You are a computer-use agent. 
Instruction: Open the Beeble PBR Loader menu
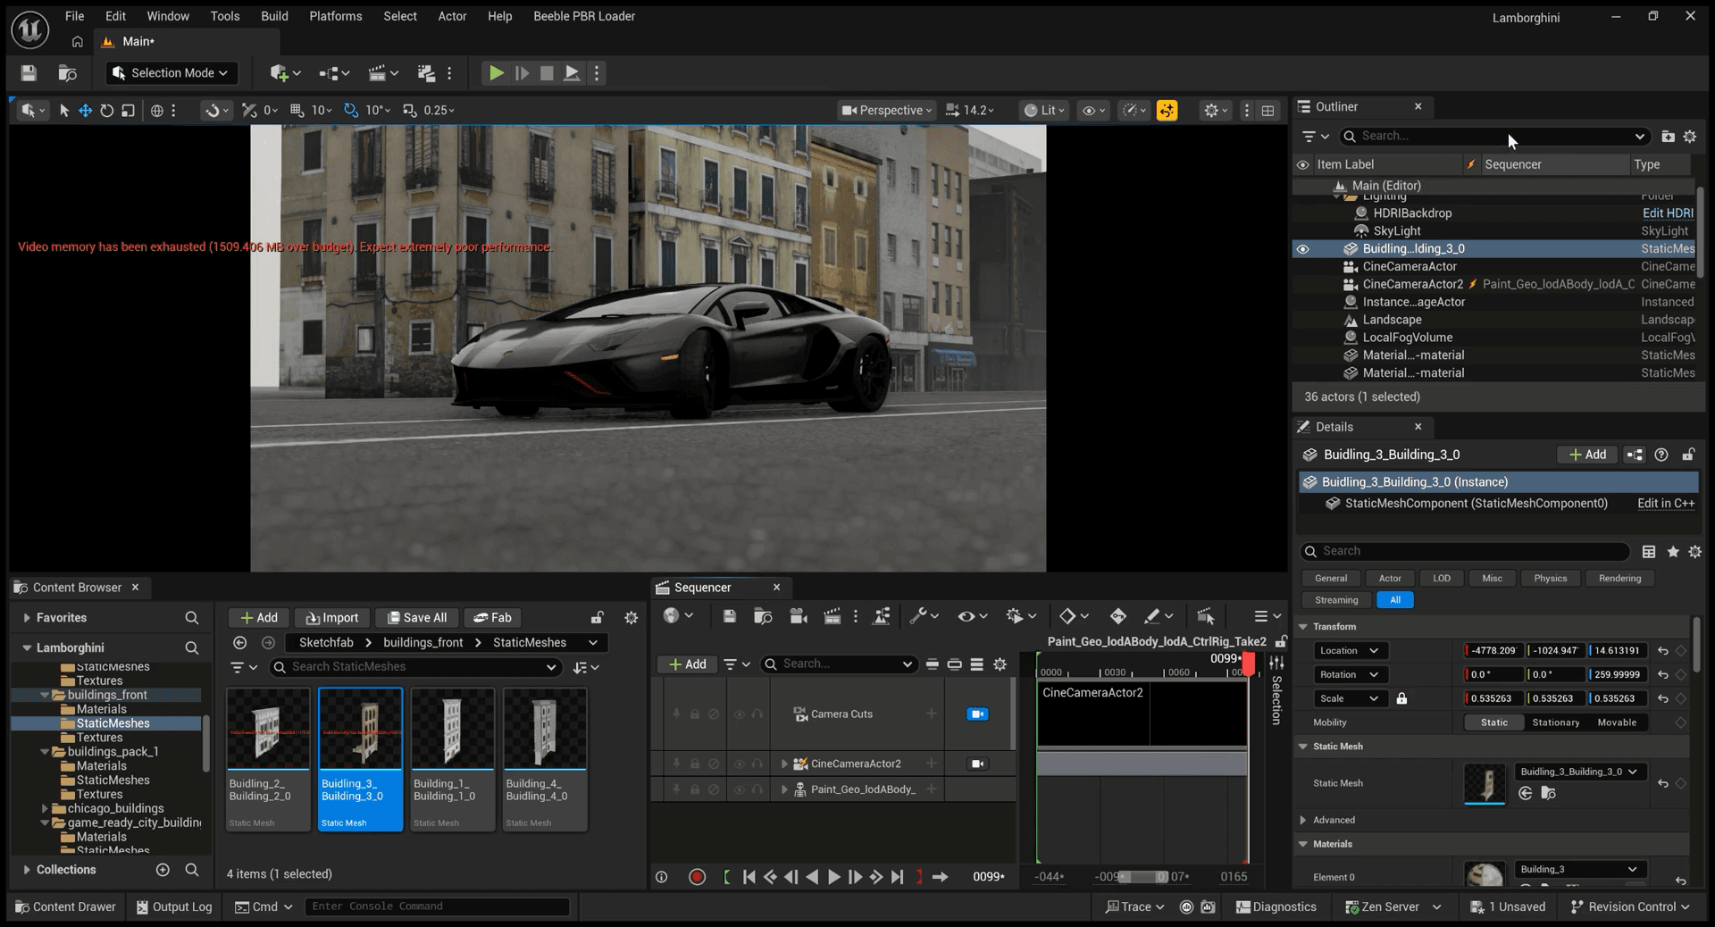click(x=584, y=16)
